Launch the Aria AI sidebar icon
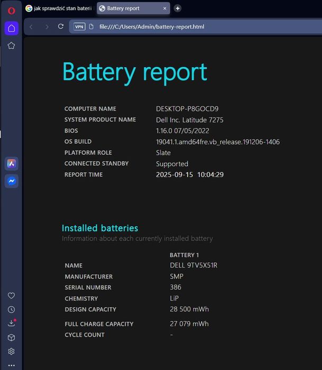The height and width of the screenshot is (370, 322). click(11, 163)
